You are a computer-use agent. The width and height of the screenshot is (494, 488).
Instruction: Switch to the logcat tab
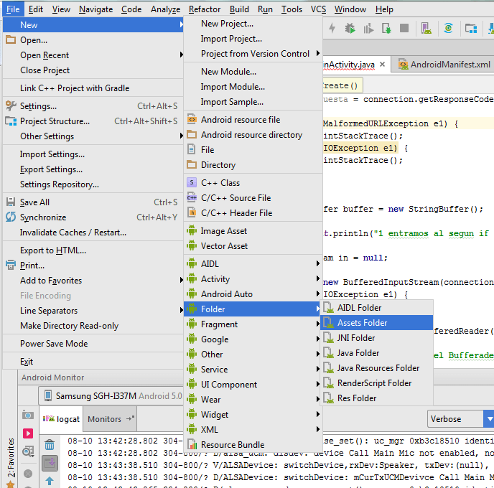(x=62, y=418)
